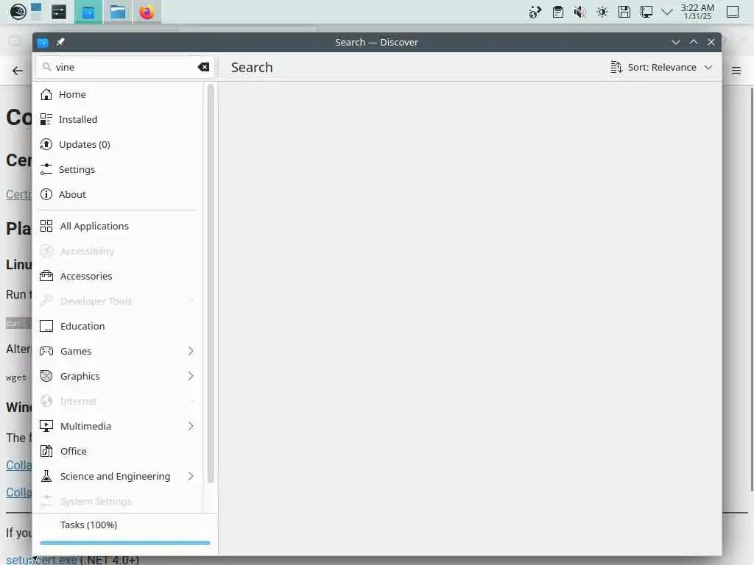Click the sort order icon
754x565 pixels.
(x=616, y=67)
